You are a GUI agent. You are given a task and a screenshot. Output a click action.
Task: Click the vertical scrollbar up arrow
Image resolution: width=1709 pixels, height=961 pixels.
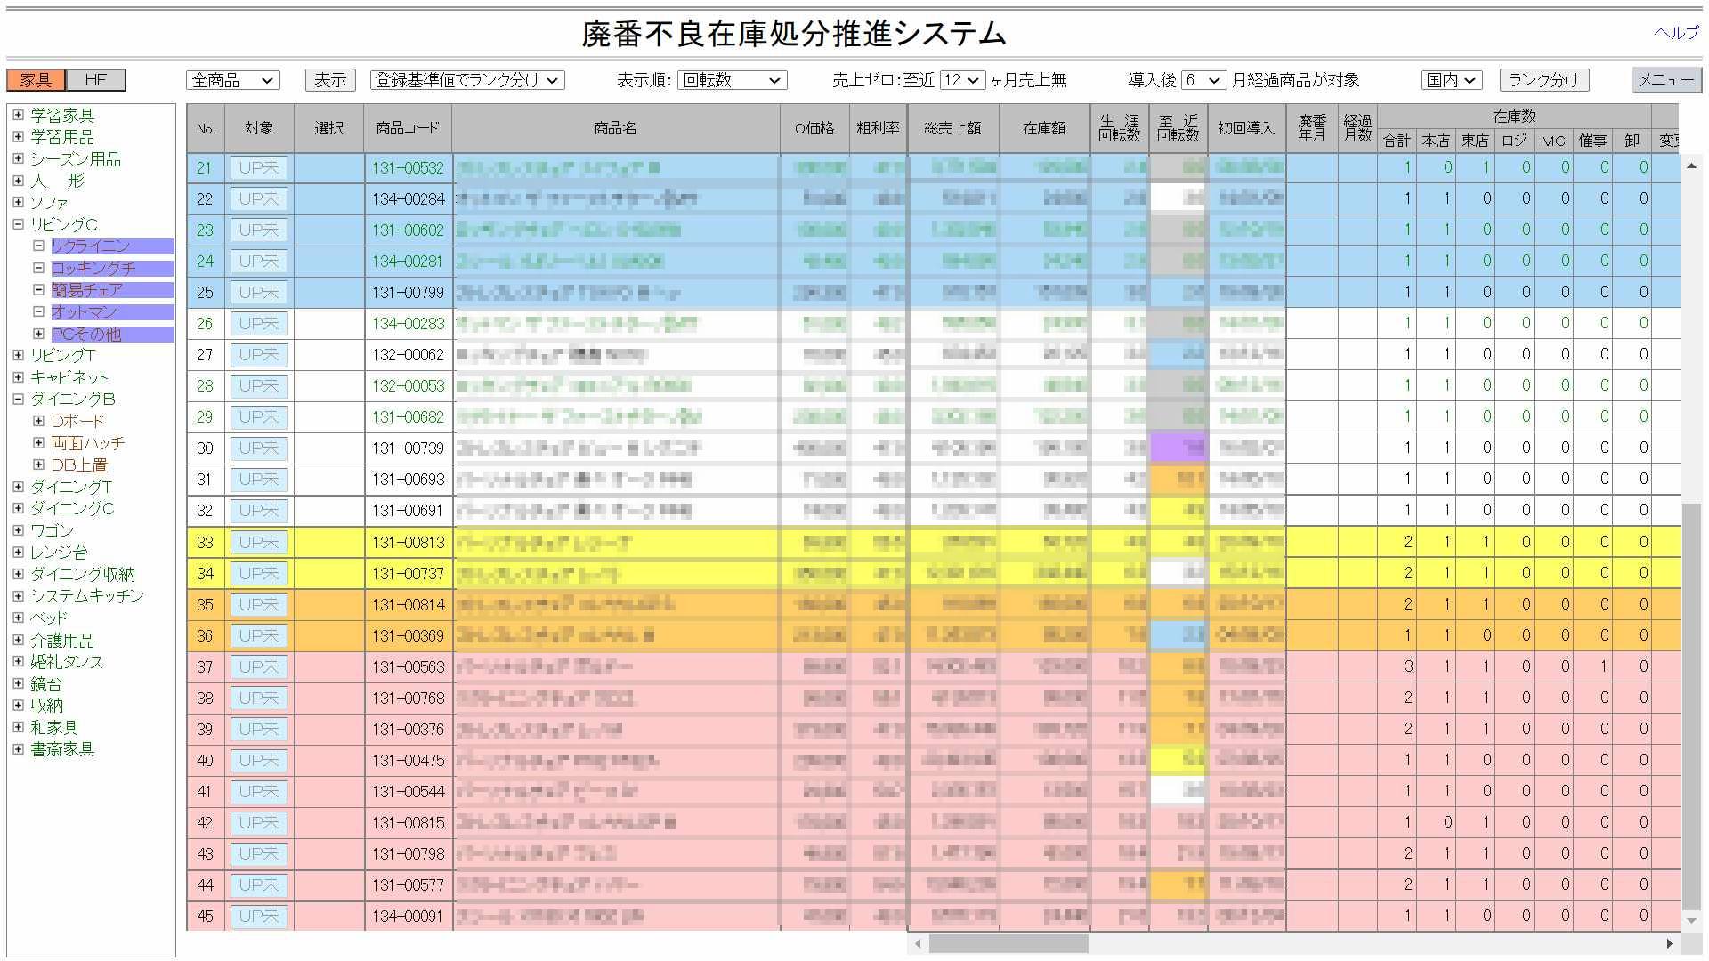(1691, 166)
